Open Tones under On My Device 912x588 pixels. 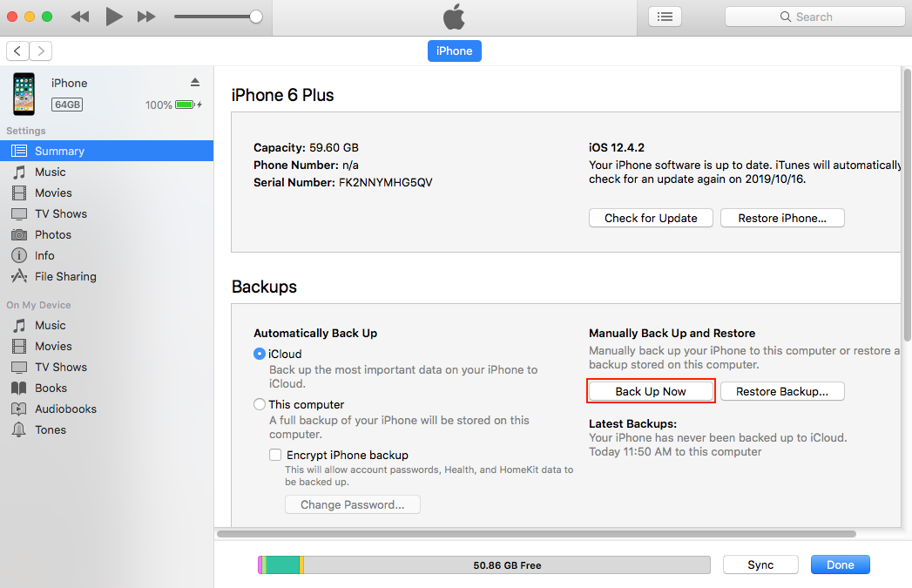click(x=106, y=430)
